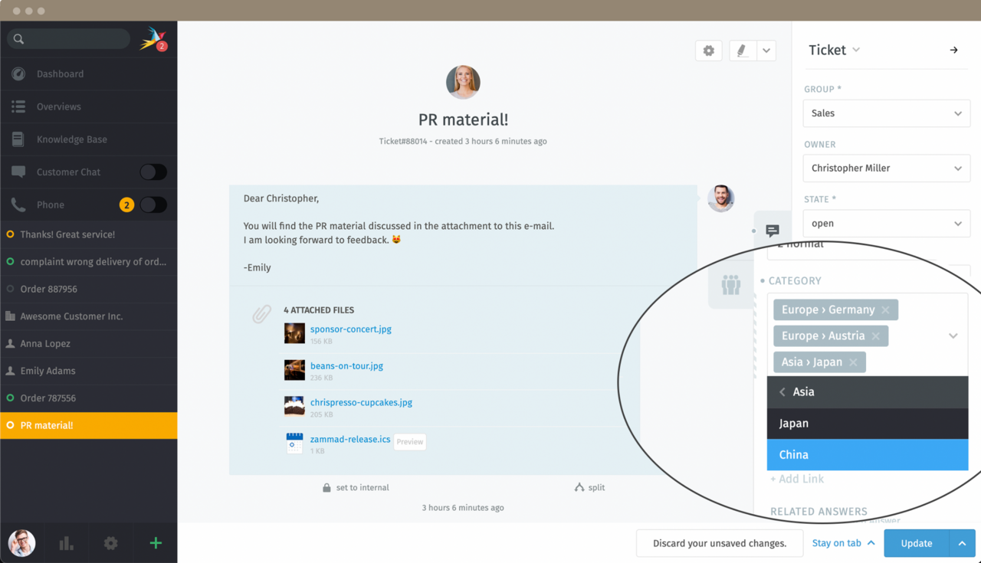
Task: Remove the Asia › Japan category tag
Action: click(853, 362)
